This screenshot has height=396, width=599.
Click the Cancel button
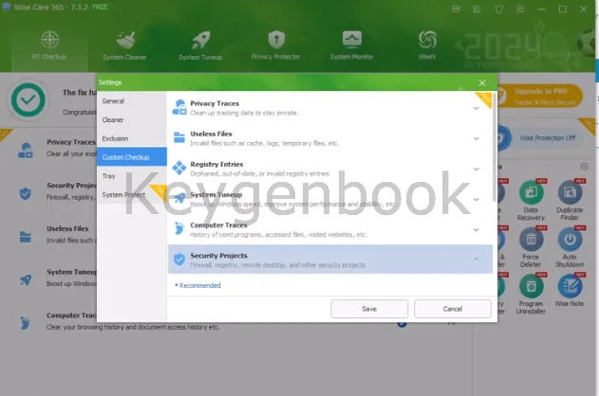point(452,309)
